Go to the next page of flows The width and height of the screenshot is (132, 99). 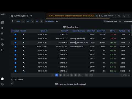point(91,75)
